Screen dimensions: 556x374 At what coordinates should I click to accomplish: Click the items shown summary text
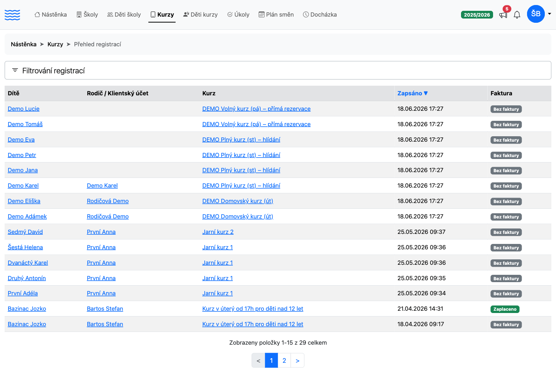278,343
